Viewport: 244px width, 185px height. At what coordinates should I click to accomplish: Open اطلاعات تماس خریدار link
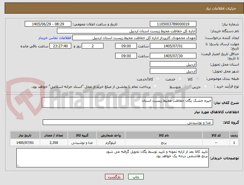(x=55, y=38)
